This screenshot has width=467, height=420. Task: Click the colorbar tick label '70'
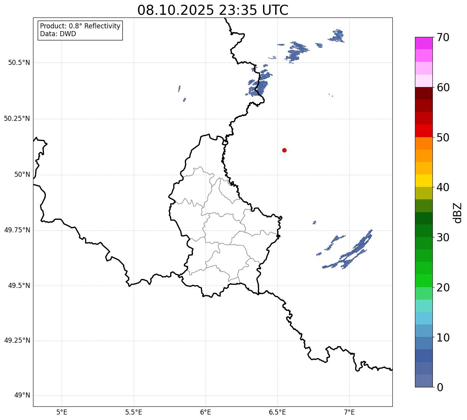[x=443, y=37]
